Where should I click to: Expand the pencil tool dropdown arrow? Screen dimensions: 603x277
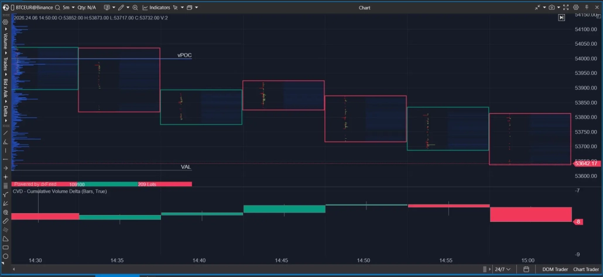coord(128,7)
